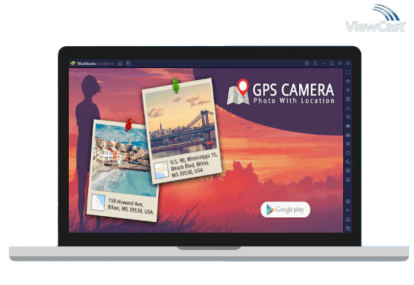
Task: Collapse the BlueStacks side toolbar with double chevron
Action: pos(348,63)
